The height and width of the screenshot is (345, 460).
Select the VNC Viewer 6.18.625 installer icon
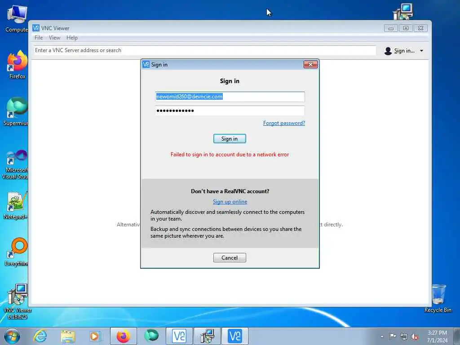click(18, 301)
